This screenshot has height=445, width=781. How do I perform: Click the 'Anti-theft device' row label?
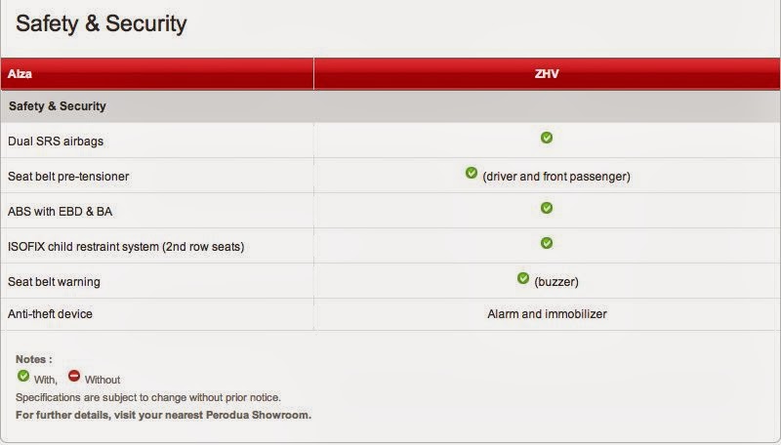click(50, 314)
